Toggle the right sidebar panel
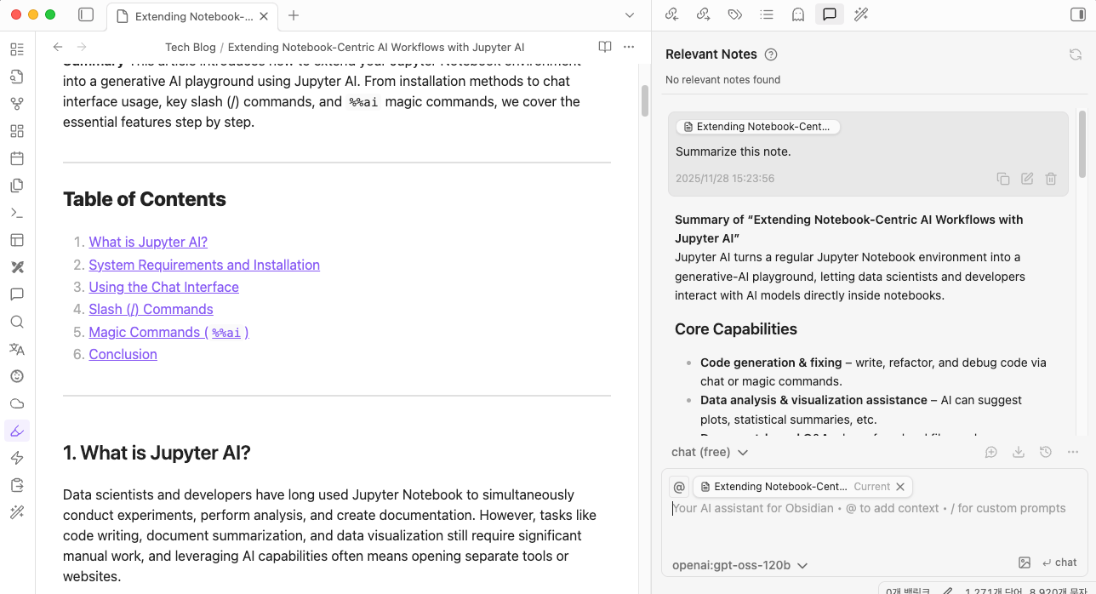 pyautogui.click(x=1077, y=14)
